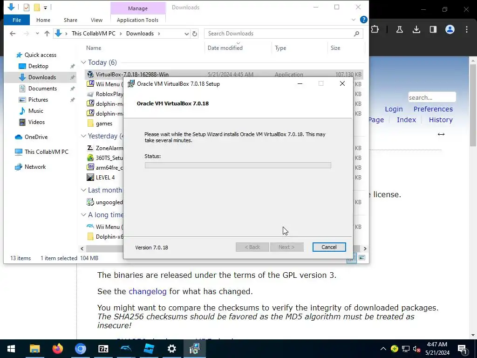477x358 pixels.
Task: Sort files by Date modified column
Action: point(225,48)
